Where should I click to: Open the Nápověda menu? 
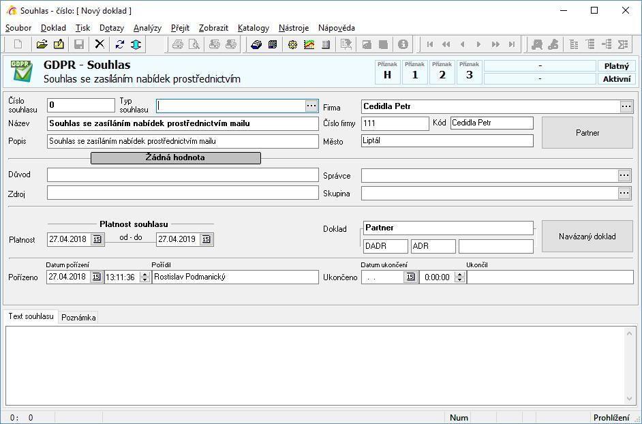coord(337,28)
